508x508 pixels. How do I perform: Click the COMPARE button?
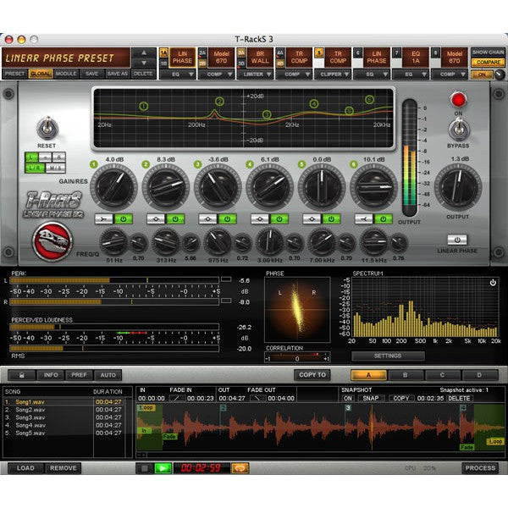[488, 62]
